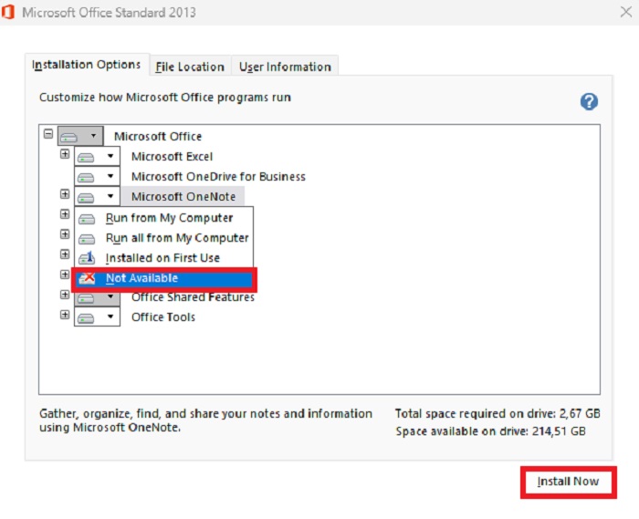Screen dimensions: 639x519
Task: Click the blue help question mark icon
Action: point(589,102)
